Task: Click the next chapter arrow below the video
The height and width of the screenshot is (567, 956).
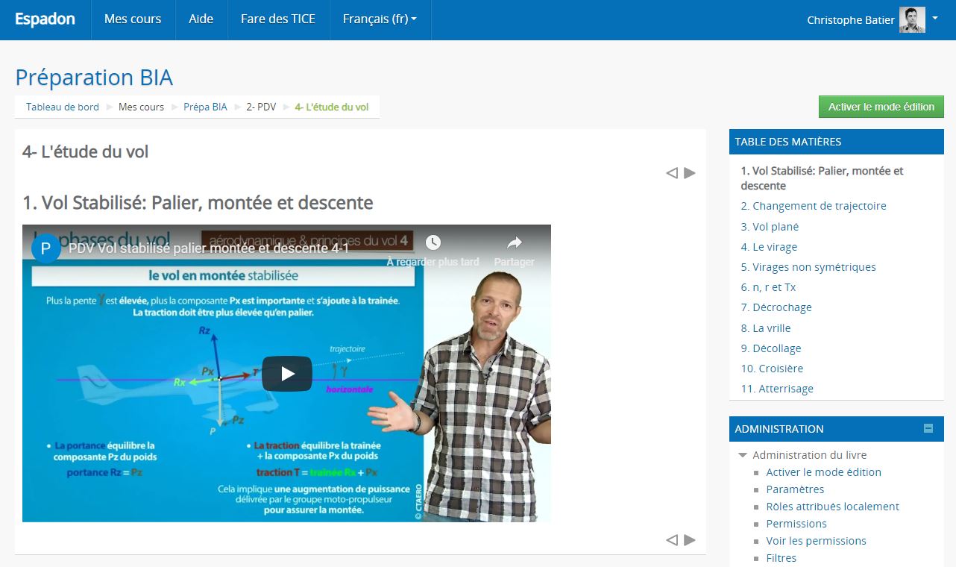Action: click(x=689, y=539)
